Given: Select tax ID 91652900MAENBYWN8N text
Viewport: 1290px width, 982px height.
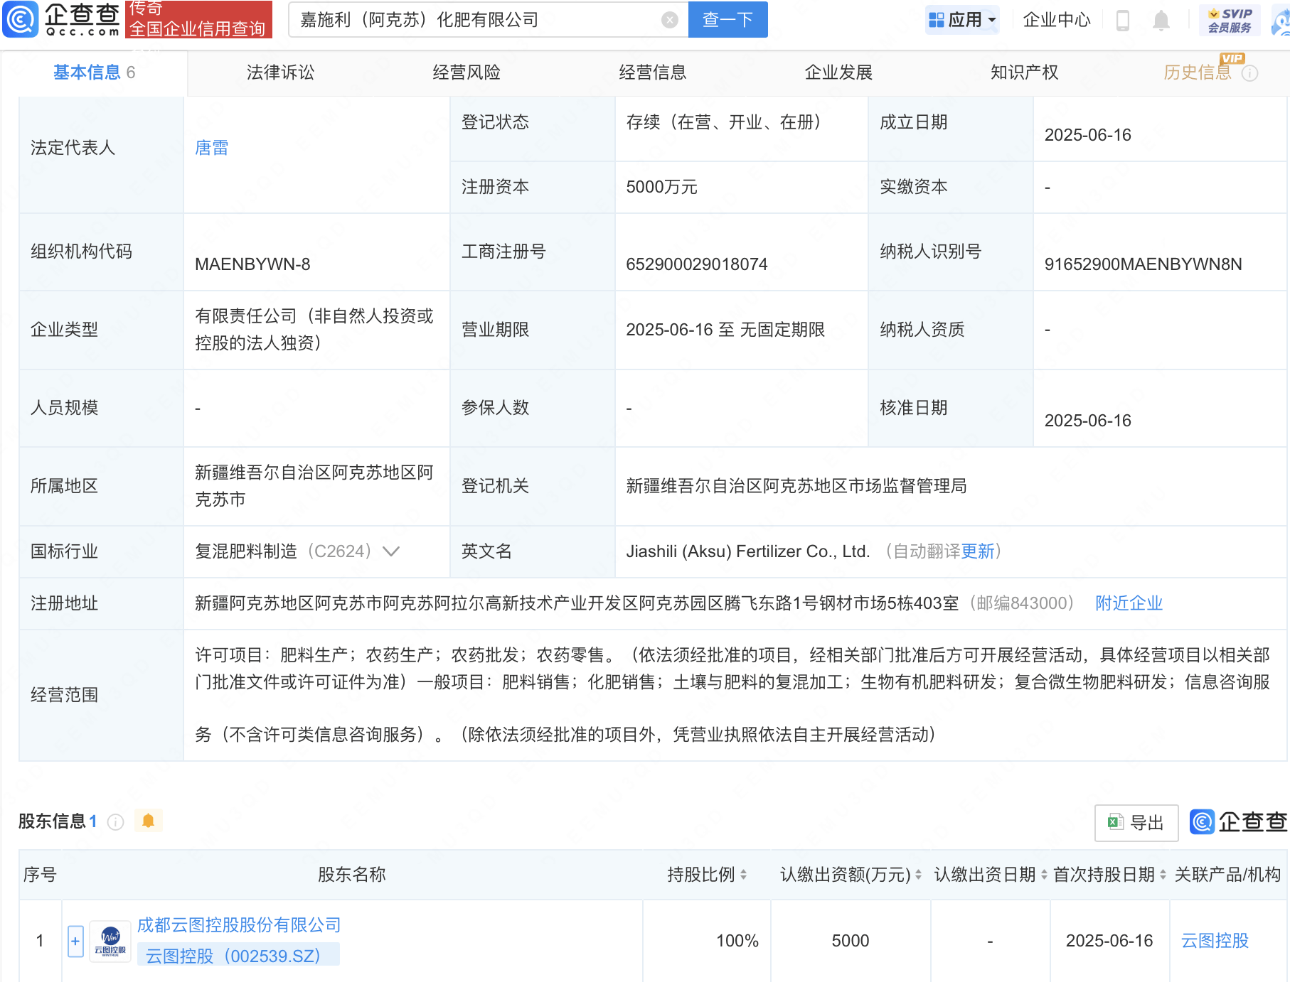Looking at the screenshot, I should (1143, 264).
